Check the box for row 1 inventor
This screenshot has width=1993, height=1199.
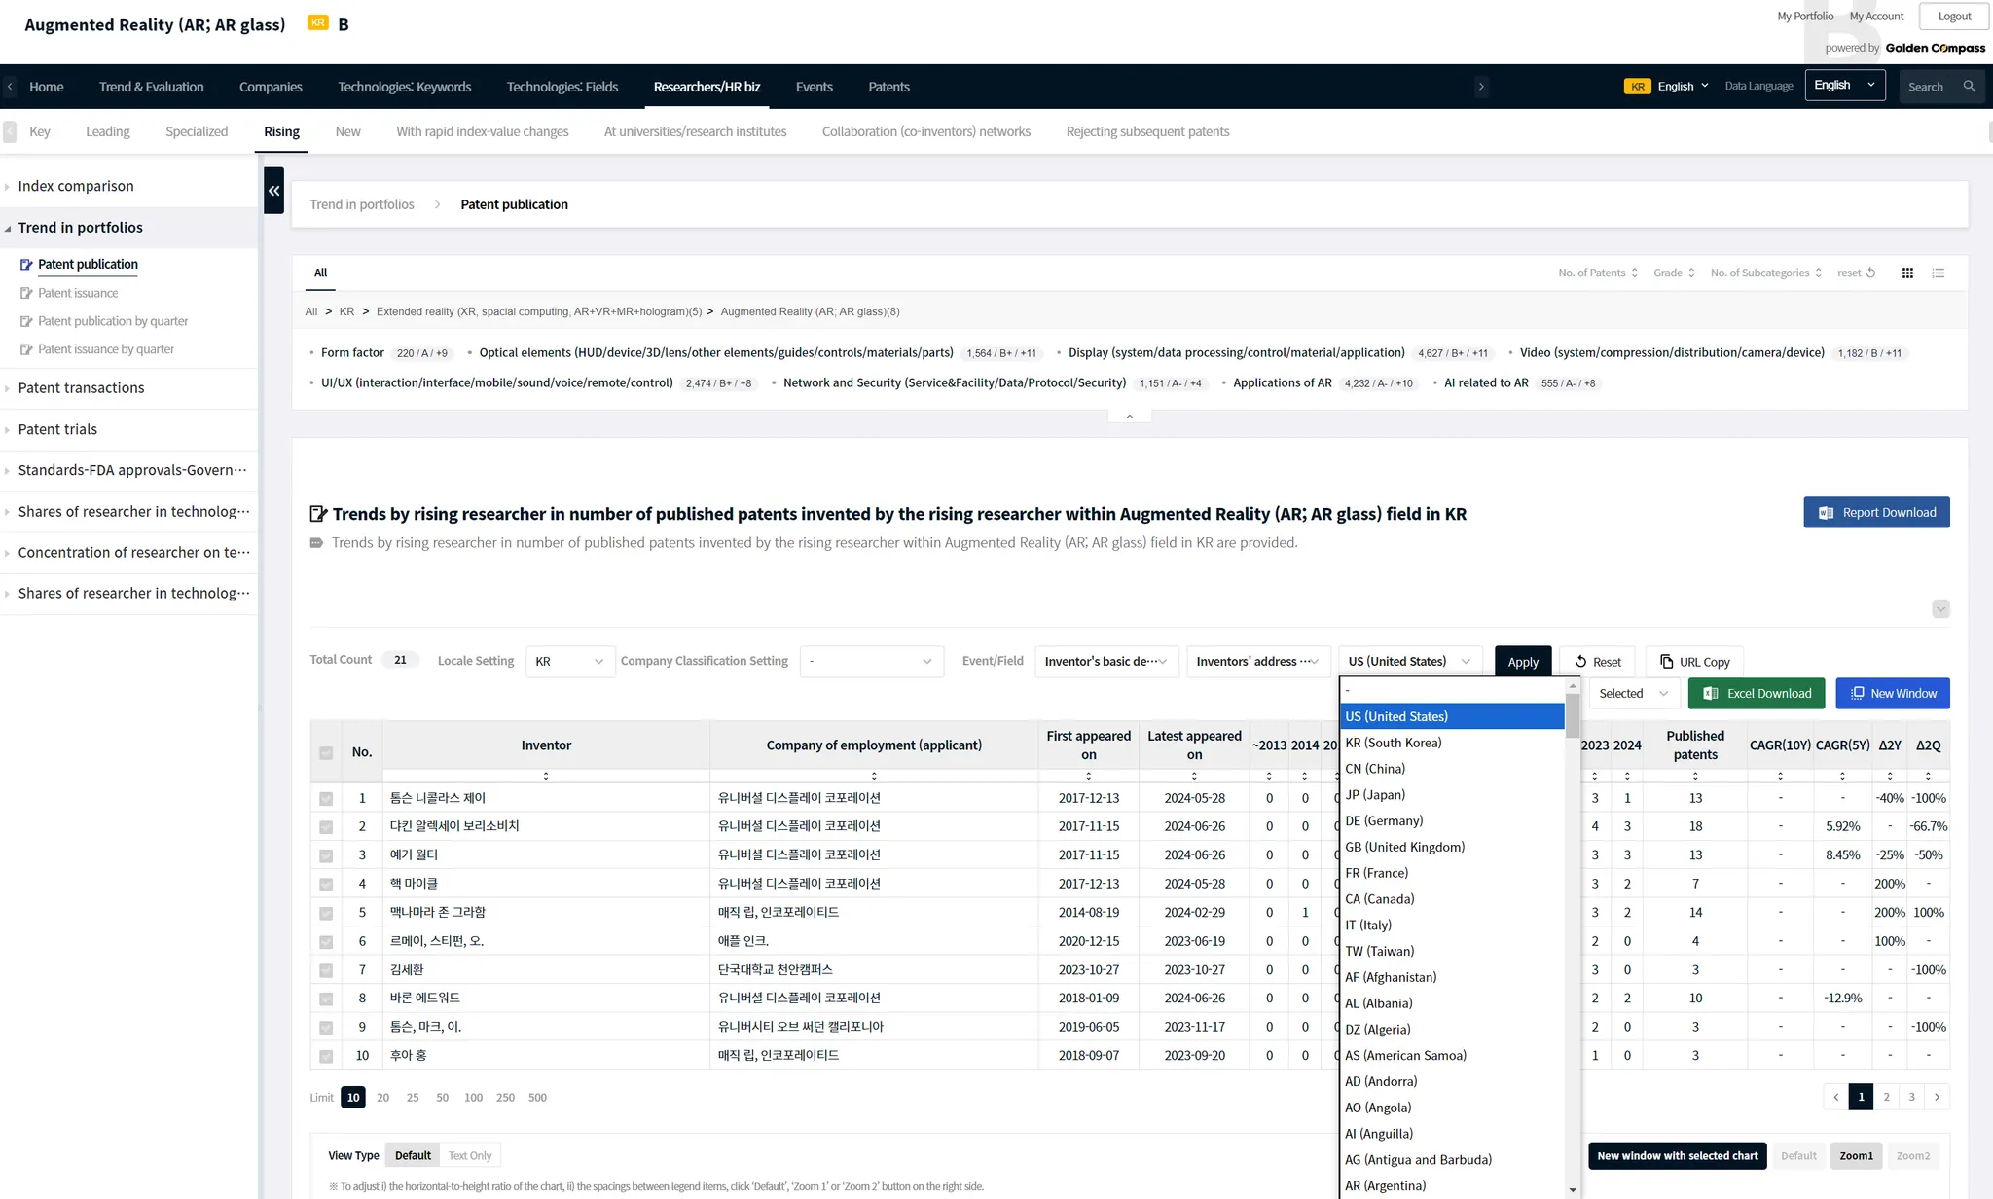[x=326, y=799]
